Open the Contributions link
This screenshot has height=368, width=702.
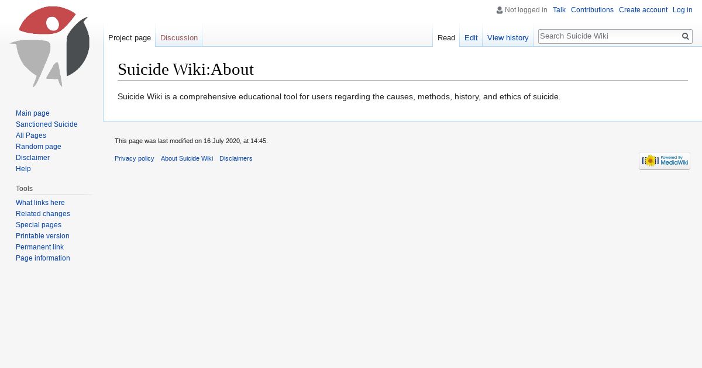pos(592,10)
